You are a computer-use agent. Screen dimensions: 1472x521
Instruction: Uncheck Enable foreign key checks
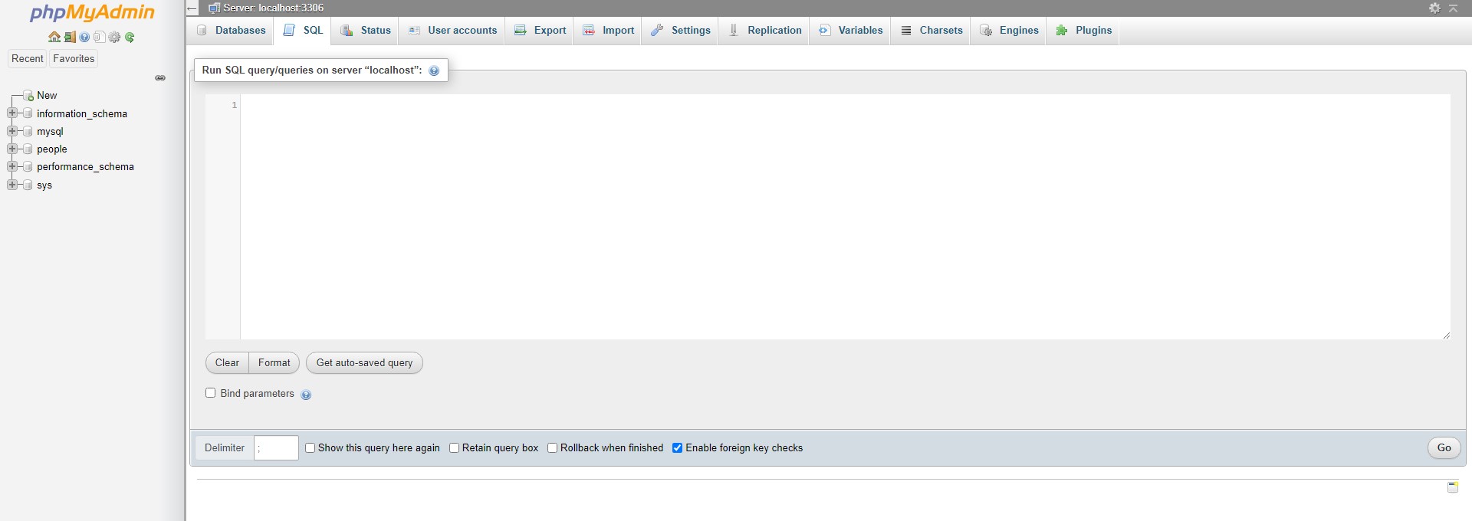click(677, 447)
